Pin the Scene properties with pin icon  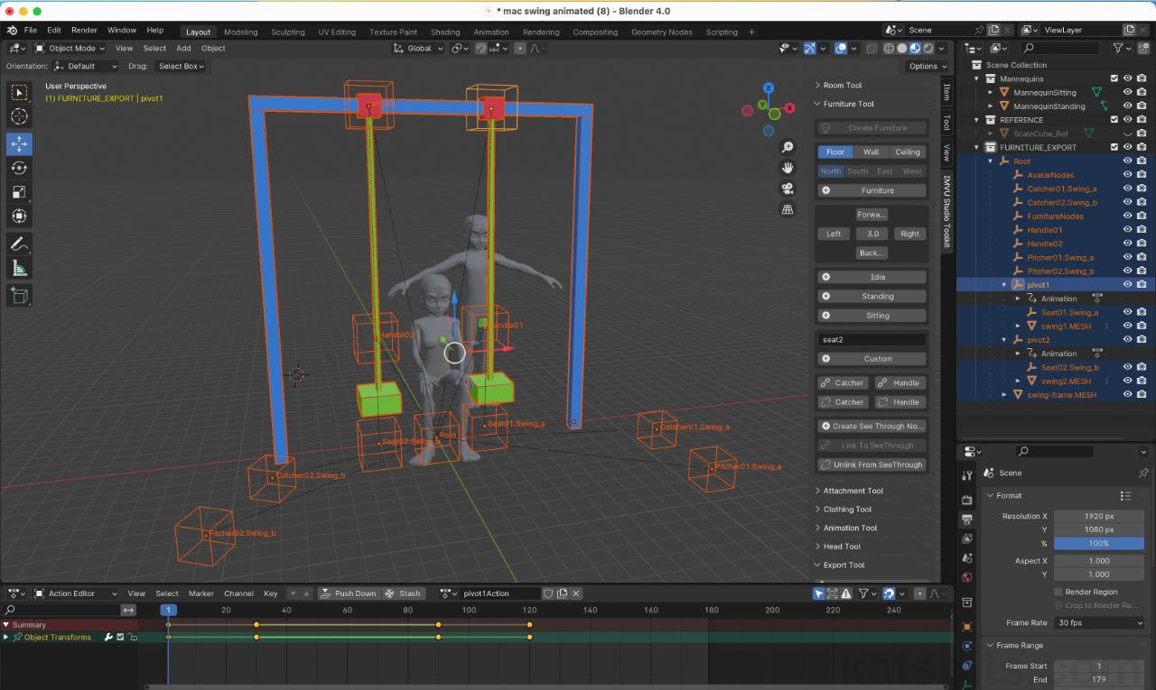click(1143, 473)
